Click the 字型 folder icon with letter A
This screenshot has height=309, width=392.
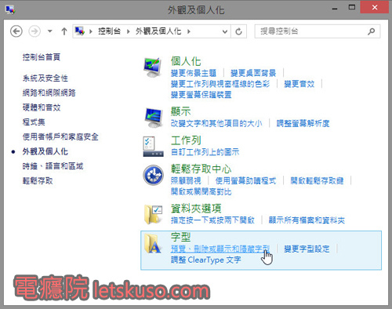153,244
